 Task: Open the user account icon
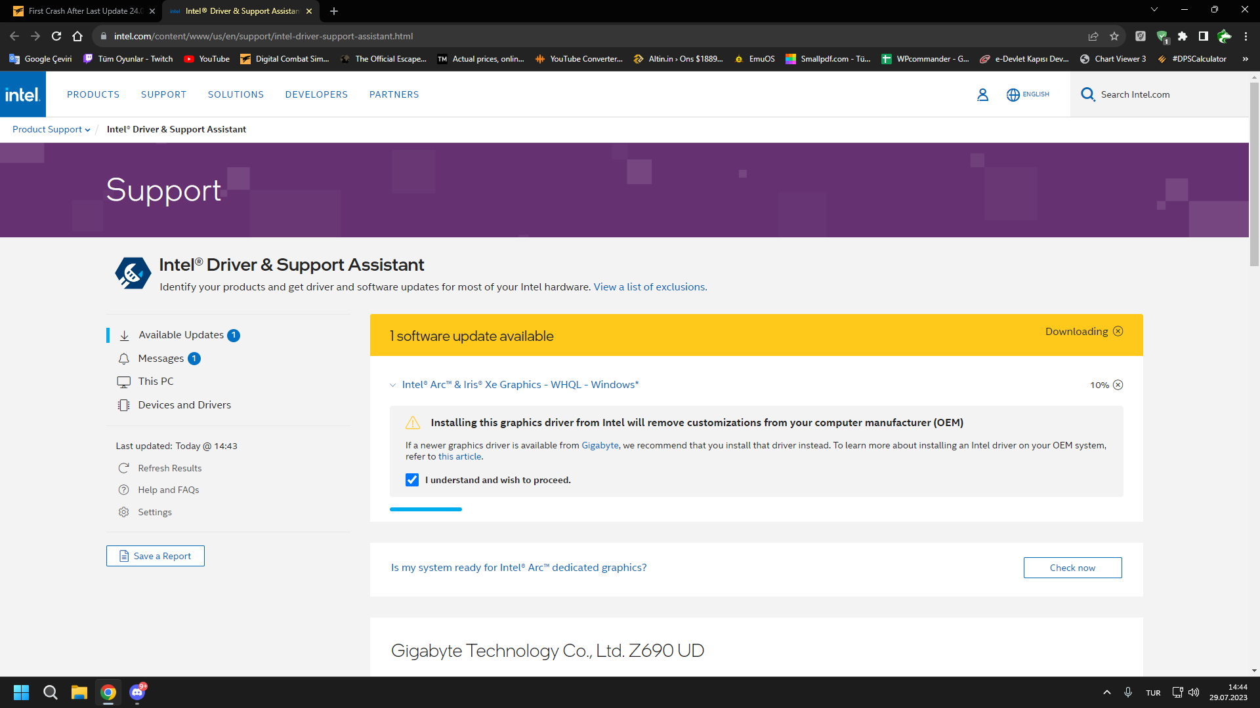982,94
